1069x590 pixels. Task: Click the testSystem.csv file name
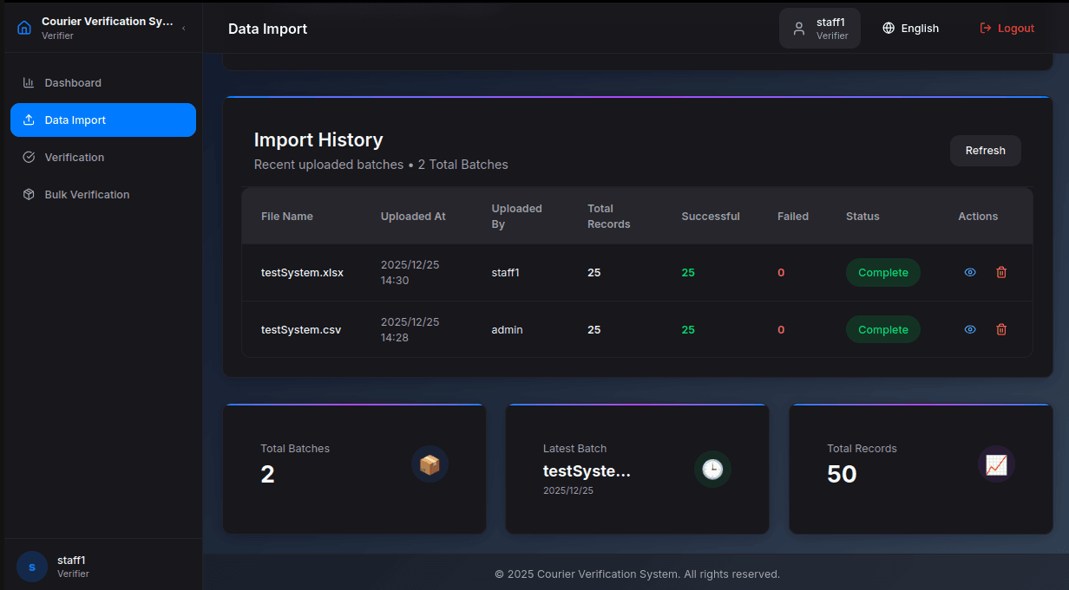pyautogui.click(x=301, y=330)
